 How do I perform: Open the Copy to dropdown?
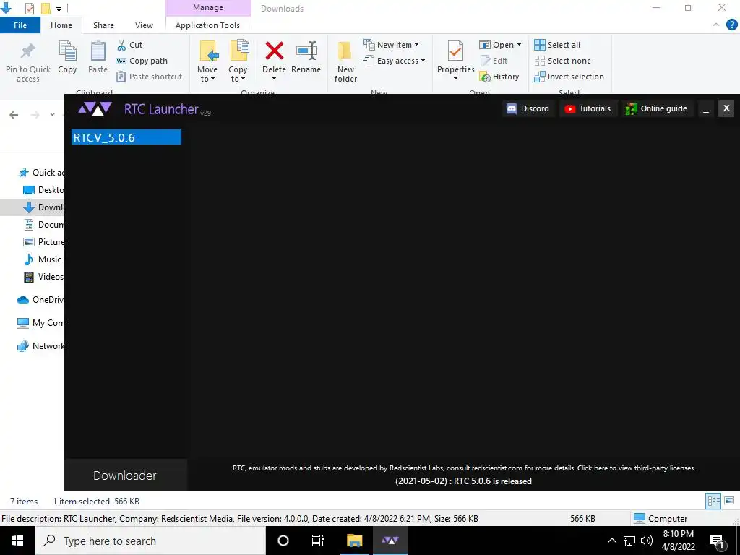coord(238,62)
